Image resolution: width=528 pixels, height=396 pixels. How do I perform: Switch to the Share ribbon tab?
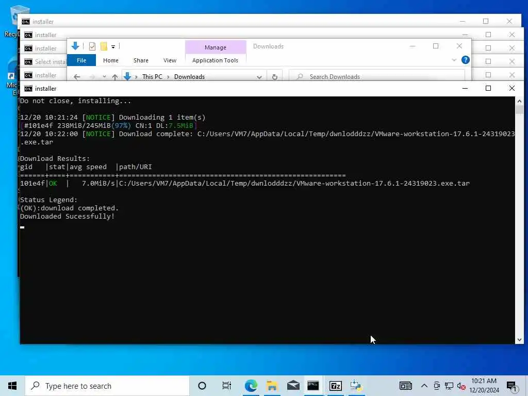[141, 60]
